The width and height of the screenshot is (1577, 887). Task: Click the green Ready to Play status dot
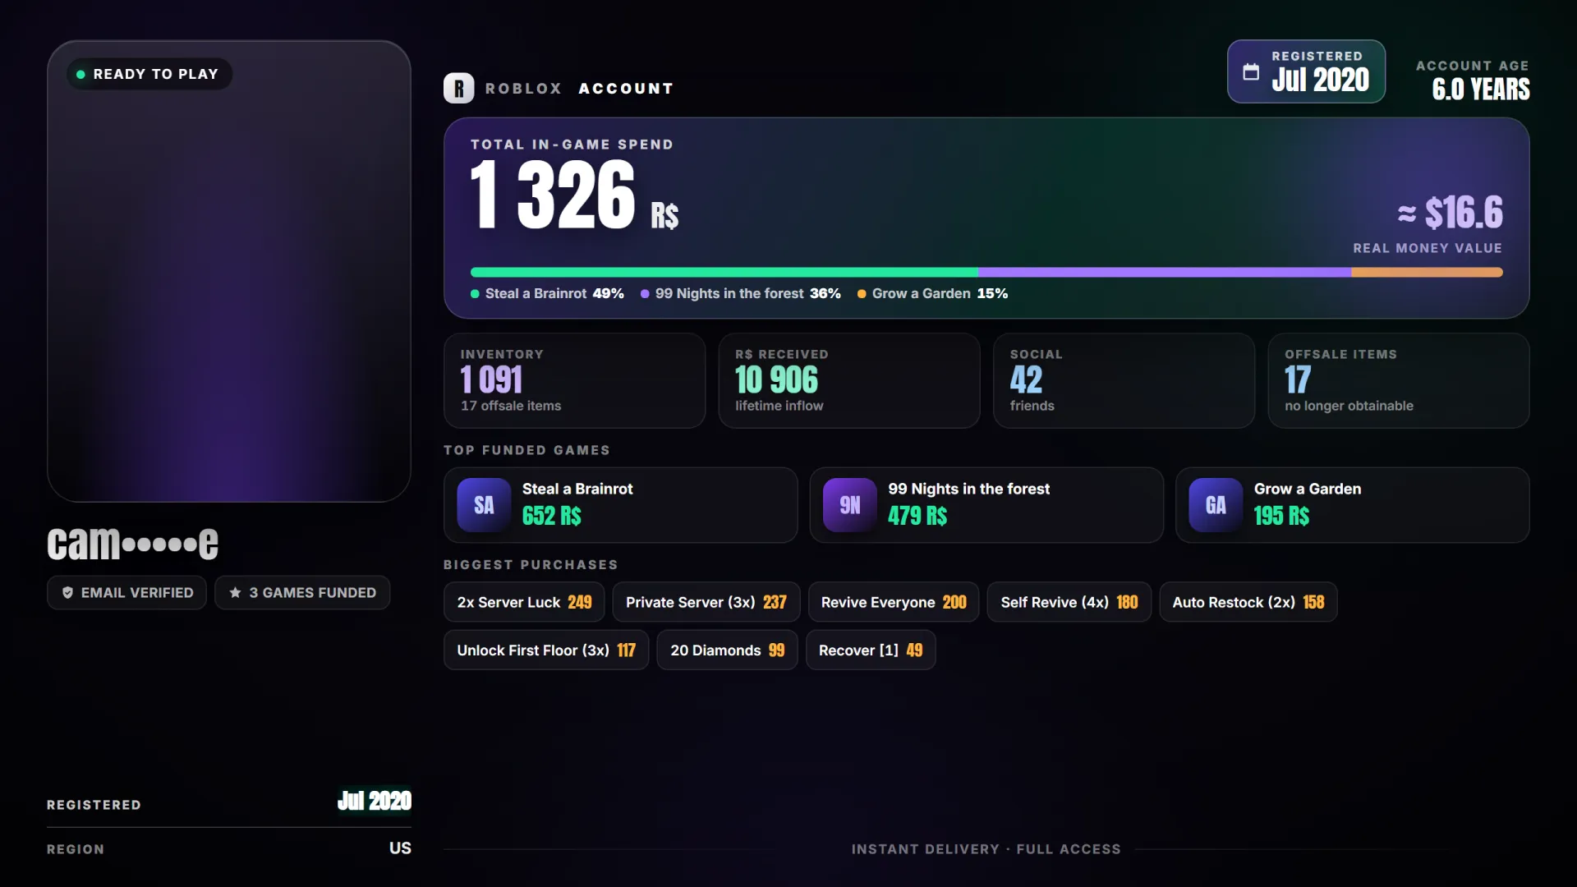click(80, 74)
